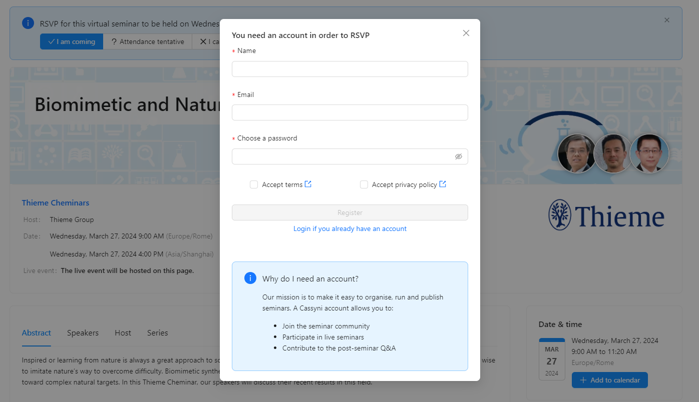699x402 pixels.
Task: Check the Accept privacy policy checkbox
Action: tap(364, 184)
